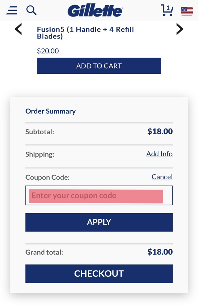This screenshot has width=198, height=305.
Task: Cancel the coupon code entry
Action: (162, 177)
